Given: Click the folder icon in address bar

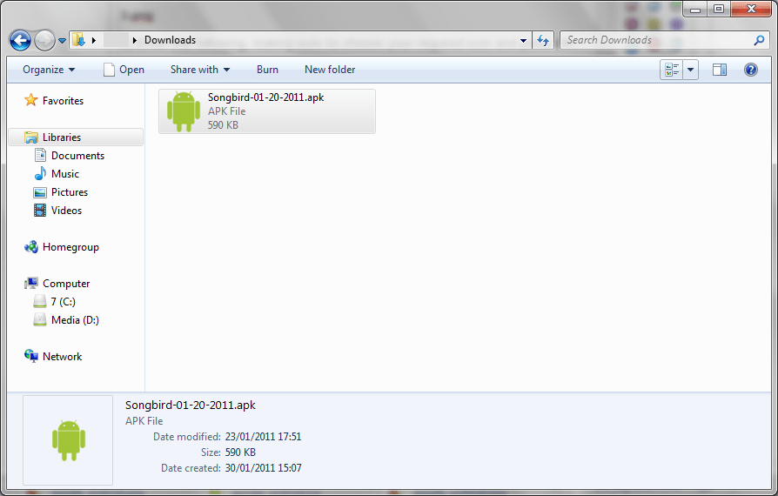Looking at the screenshot, I should click(78, 40).
